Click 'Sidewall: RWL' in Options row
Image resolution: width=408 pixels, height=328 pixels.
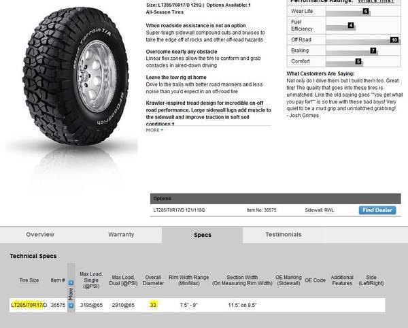tap(320, 210)
